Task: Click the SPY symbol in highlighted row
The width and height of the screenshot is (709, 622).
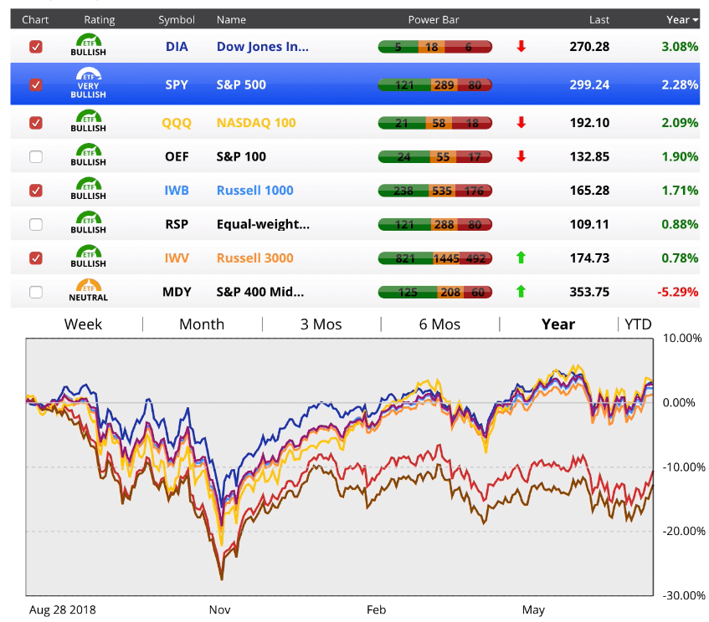Action: [x=177, y=84]
